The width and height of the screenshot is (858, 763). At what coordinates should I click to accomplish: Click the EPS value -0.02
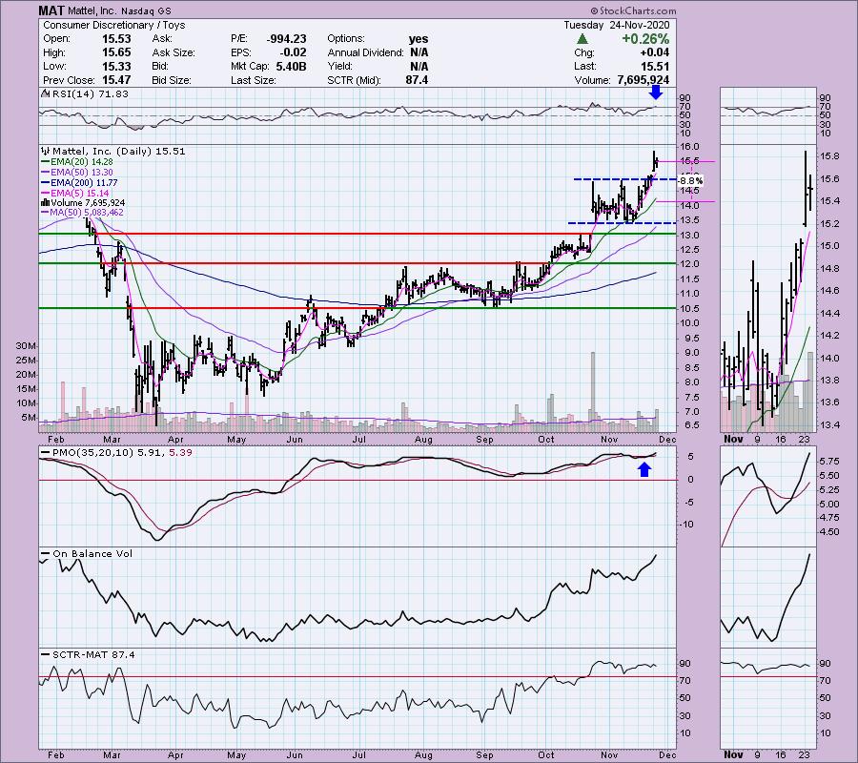tap(295, 52)
